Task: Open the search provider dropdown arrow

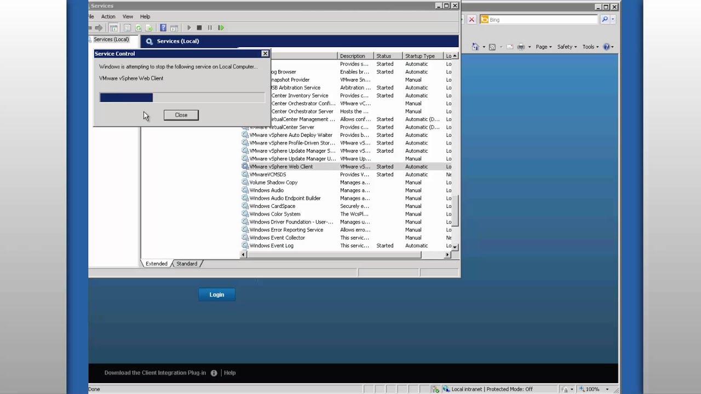Action: pos(612,20)
